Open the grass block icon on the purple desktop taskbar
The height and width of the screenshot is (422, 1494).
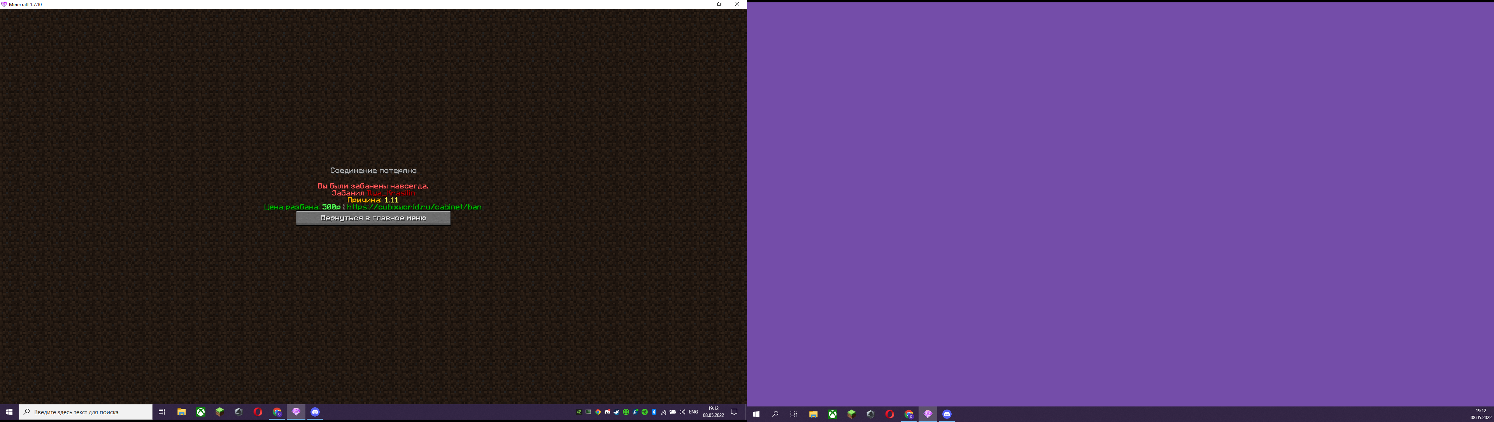[x=851, y=415]
